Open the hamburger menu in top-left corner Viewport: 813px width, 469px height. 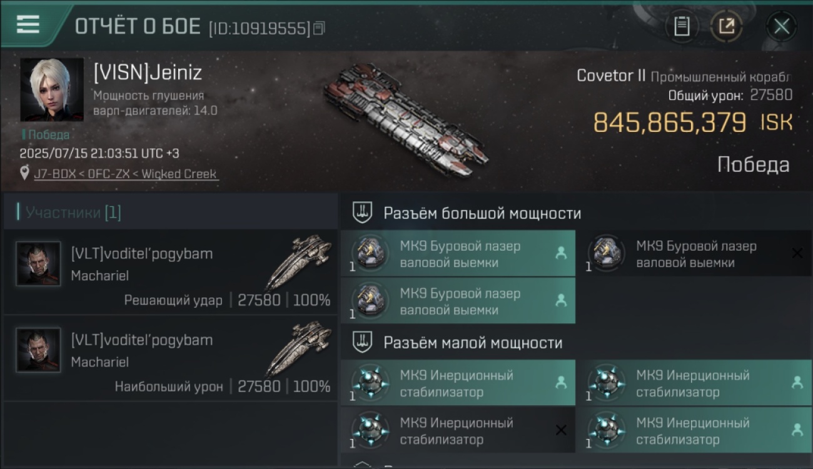pyautogui.click(x=28, y=24)
